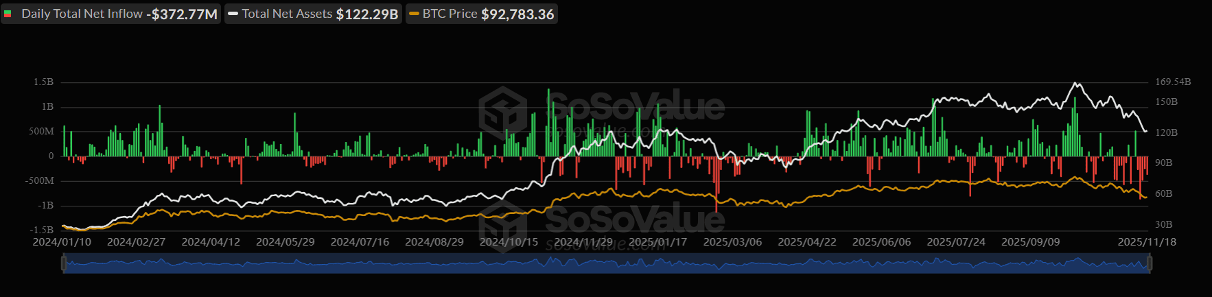Toggle BTC Price legend series
The width and height of the screenshot is (1212, 297).
(x=482, y=14)
